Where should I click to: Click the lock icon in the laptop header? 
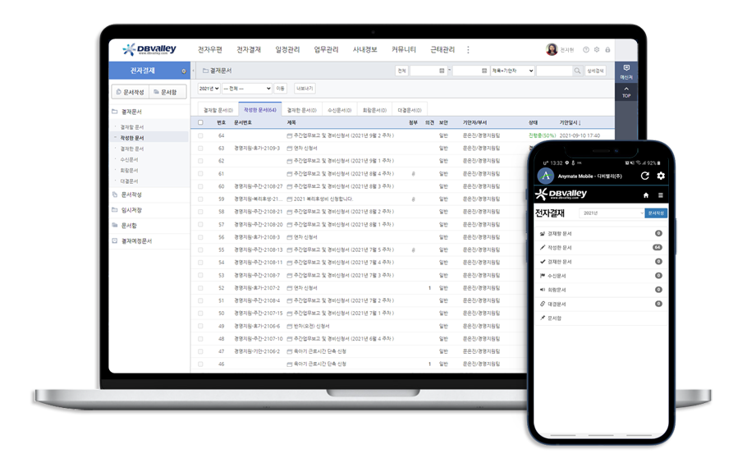[x=607, y=49]
